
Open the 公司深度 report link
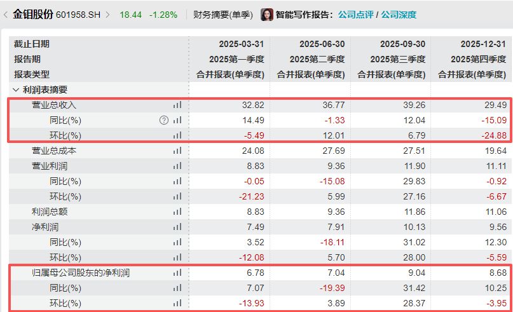tap(399, 15)
